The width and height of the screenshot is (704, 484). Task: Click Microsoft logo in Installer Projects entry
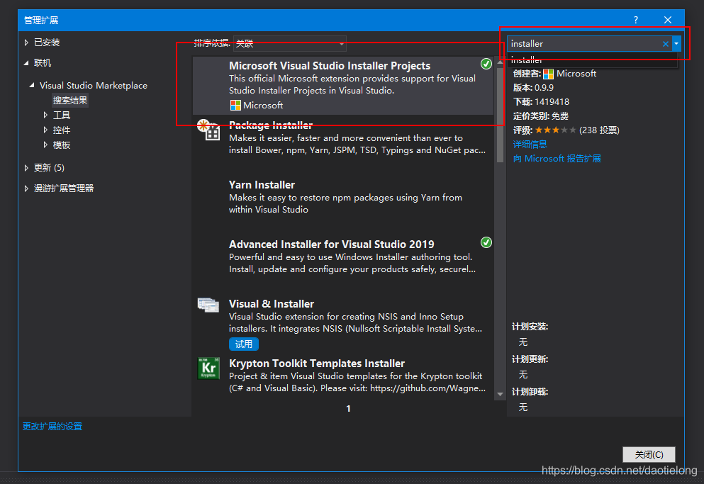[x=235, y=106]
